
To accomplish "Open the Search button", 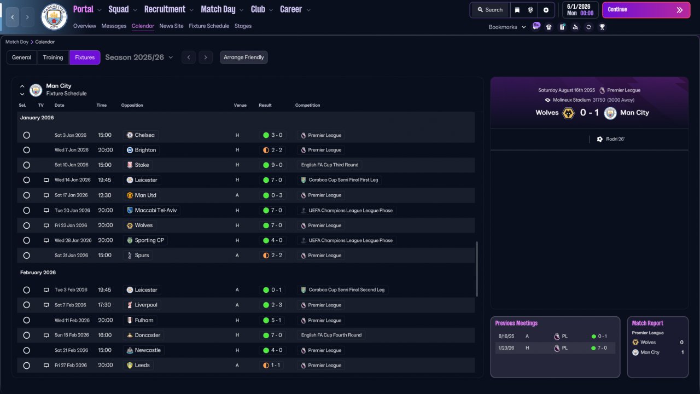I will click(490, 10).
